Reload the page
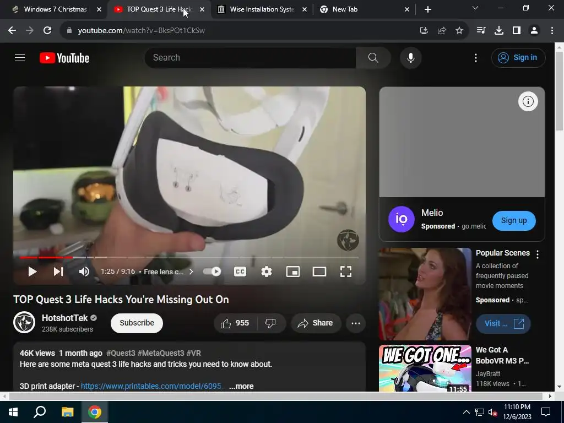The image size is (564, 423). (47, 31)
